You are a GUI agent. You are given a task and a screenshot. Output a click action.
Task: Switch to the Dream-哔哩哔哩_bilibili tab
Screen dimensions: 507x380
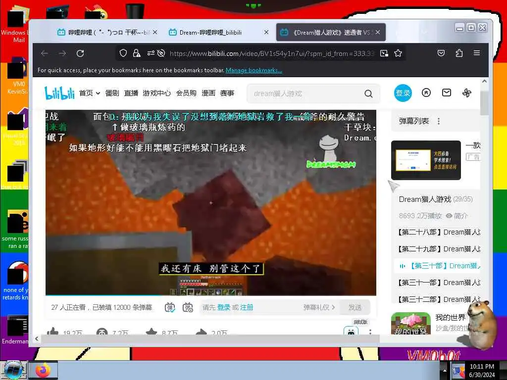(x=218, y=32)
